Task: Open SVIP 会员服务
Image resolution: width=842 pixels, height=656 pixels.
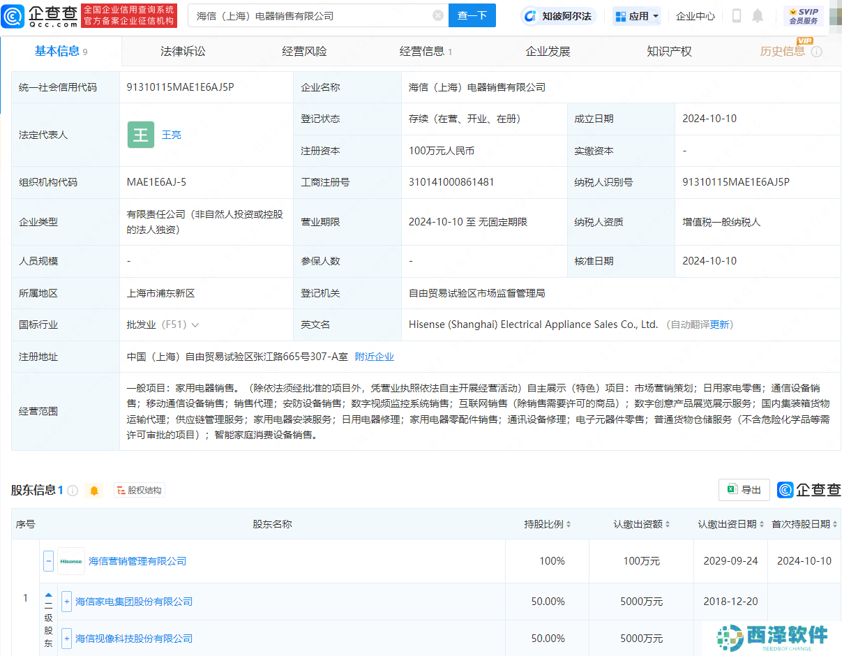Action: pos(804,16)
